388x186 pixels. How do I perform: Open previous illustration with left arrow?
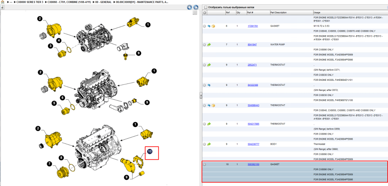click(x=190, y=7)
